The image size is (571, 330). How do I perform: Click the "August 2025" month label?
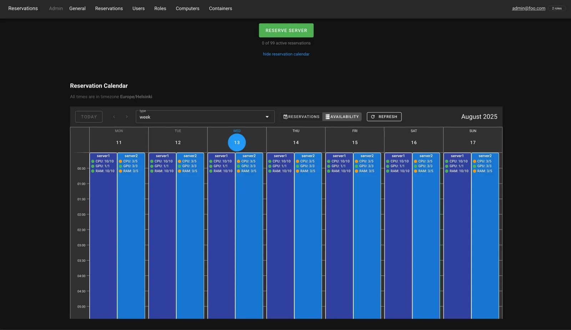coord(479,117)
